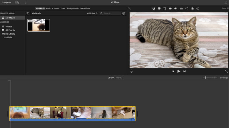Select the cat clip thumbnail in browser
Viewport: 229px width, 128px height.
(x=39, y=25)
